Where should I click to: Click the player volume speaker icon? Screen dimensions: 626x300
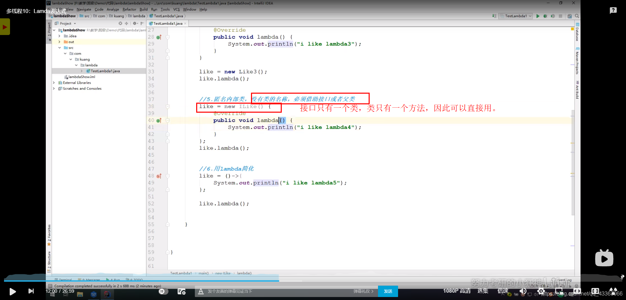coord(523,291)
